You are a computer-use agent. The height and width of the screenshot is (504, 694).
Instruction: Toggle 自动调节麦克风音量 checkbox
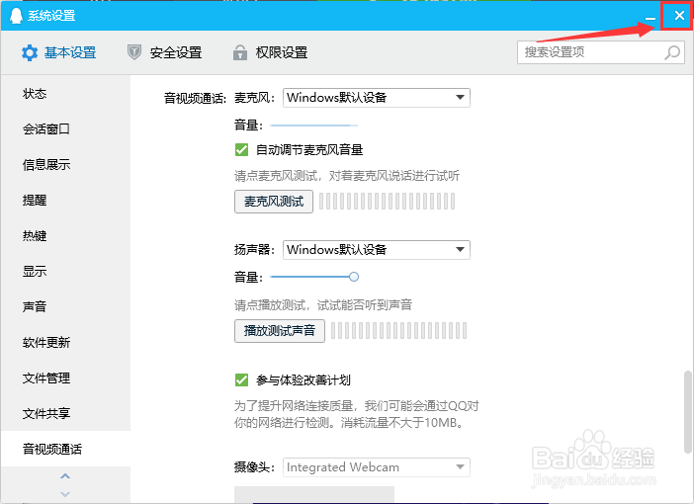point(241,149)
